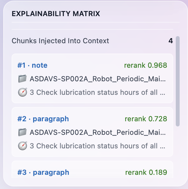Click compass icon in chunk #2 card
The height and width of the screenshot is (189, 188).
[x=23, y=146]
